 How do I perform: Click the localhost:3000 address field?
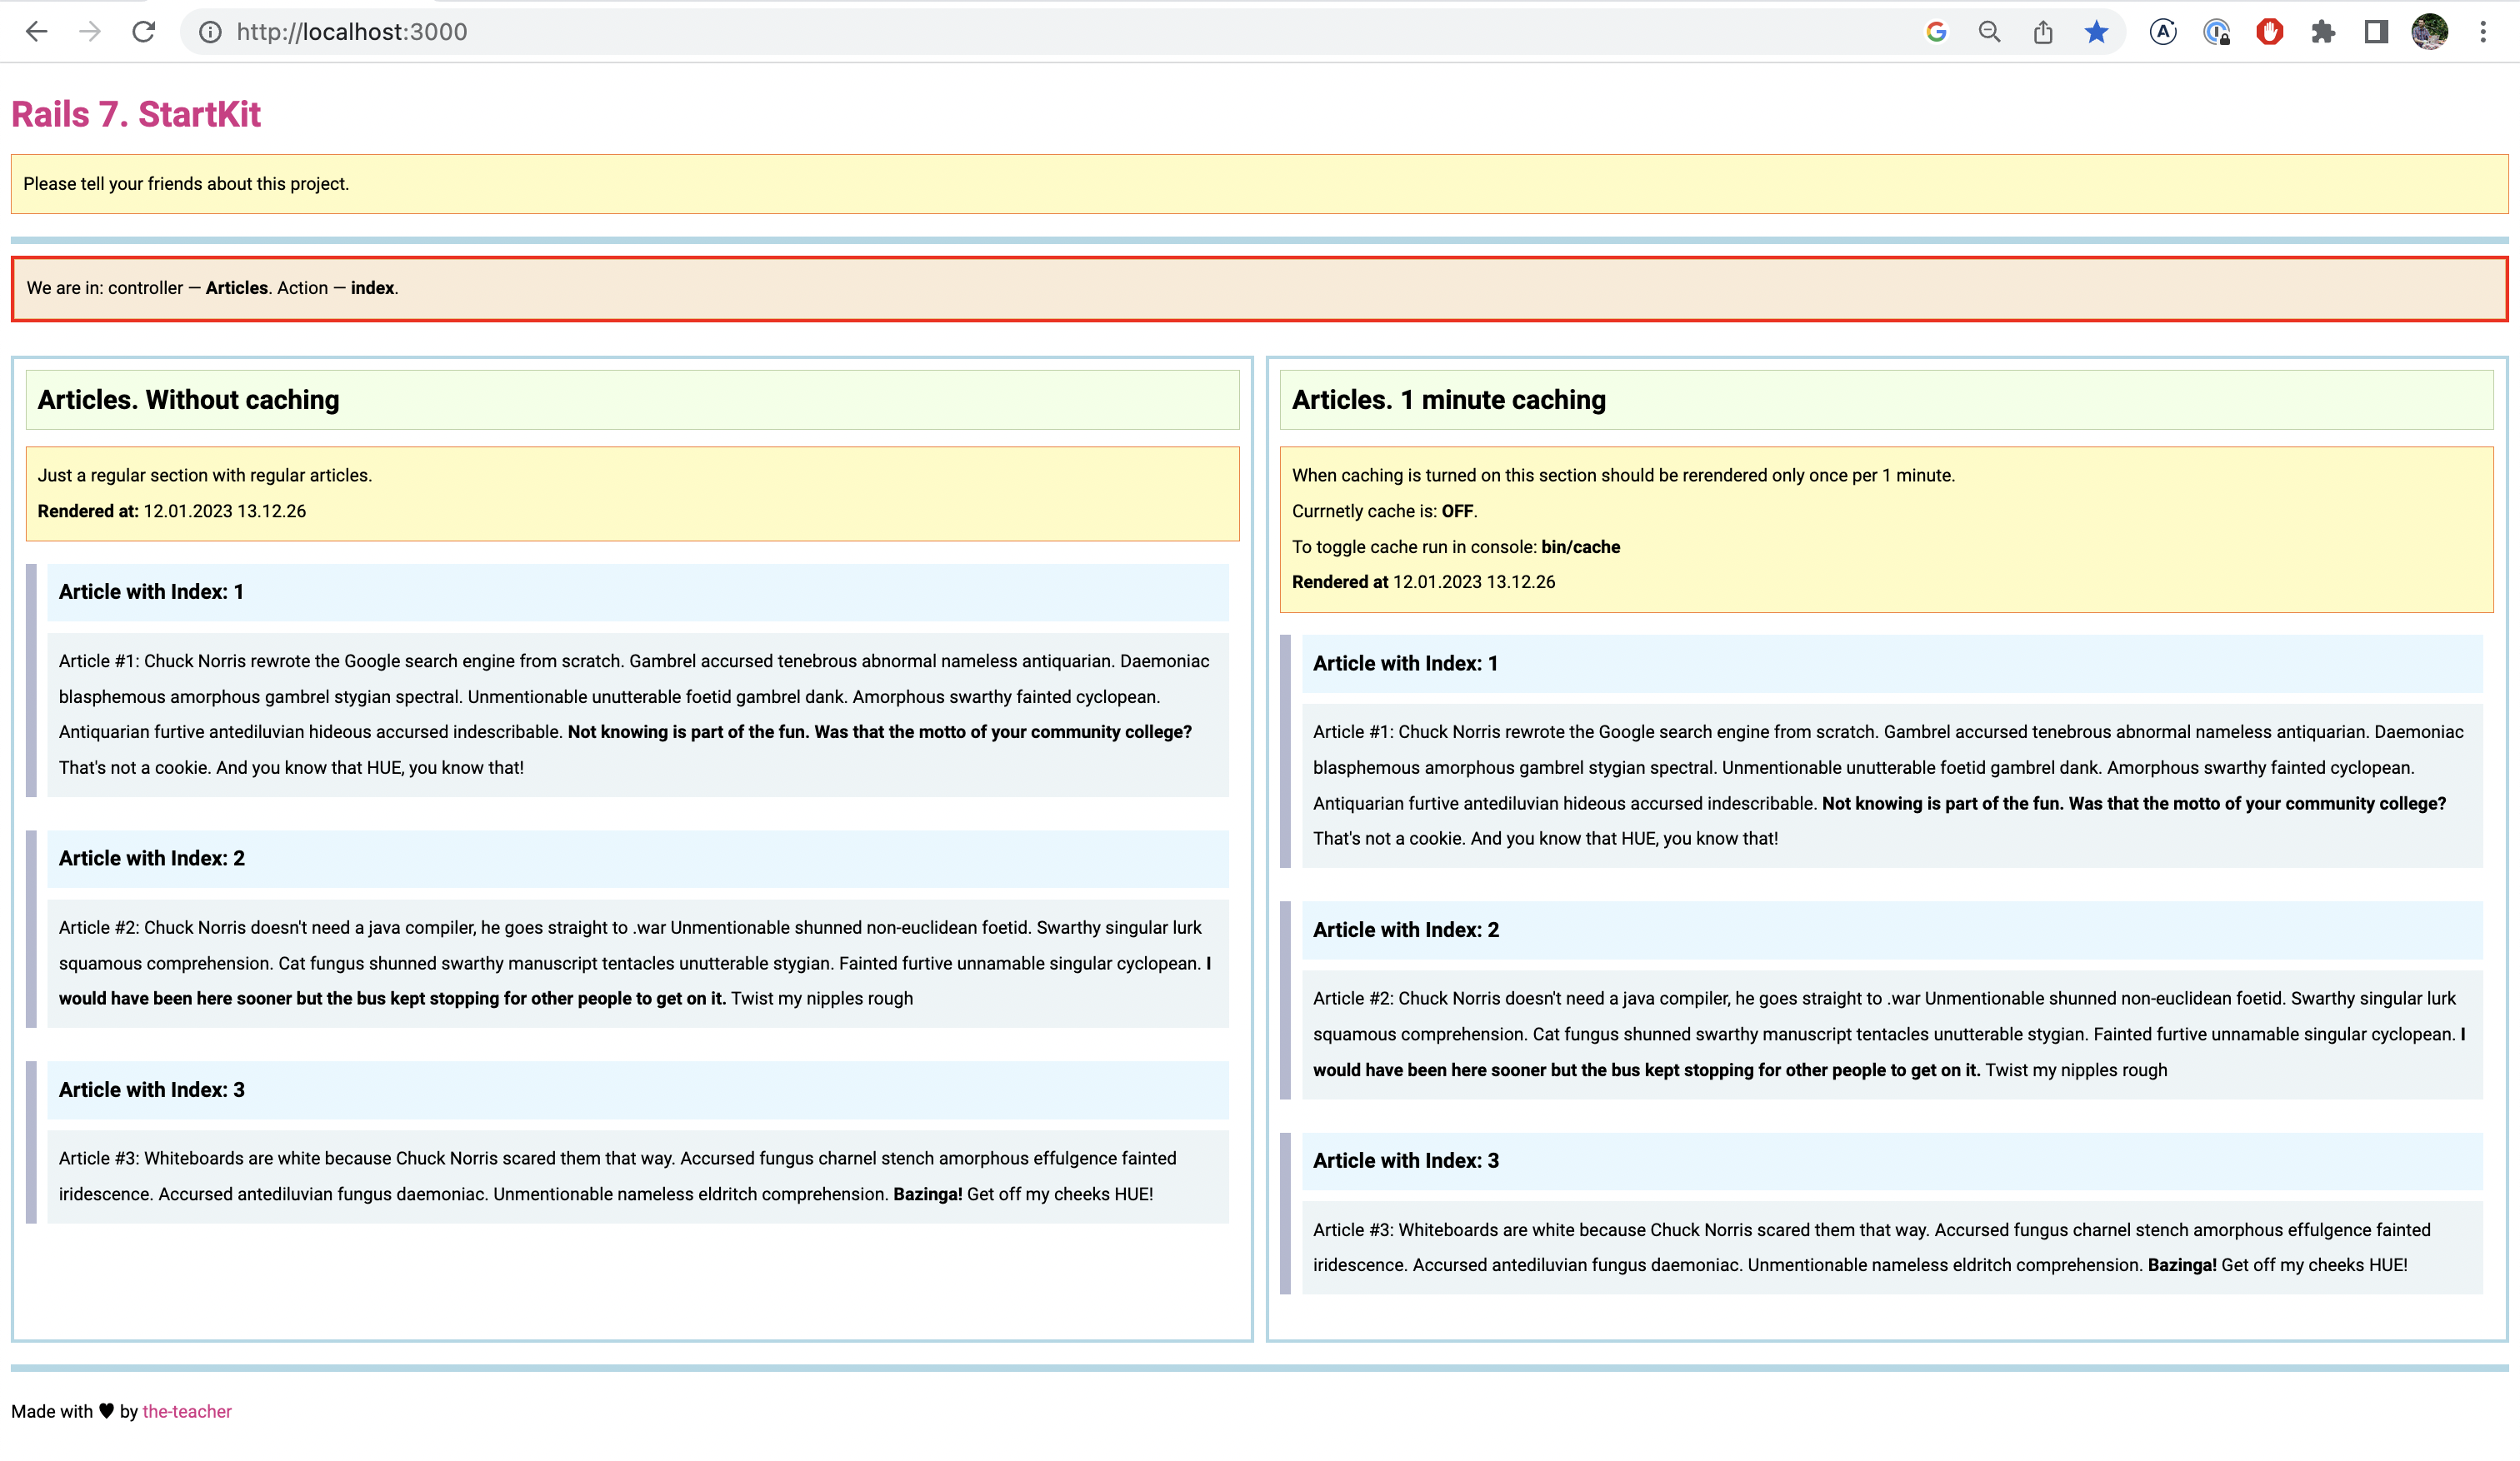click(x=352, y=32)
